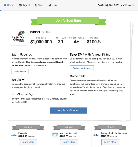The image size is (138, 147).
Task: Click the AIG company logo
Action: 55,135
